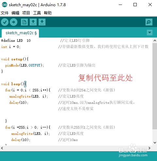This screenshot has width=157, height=161.
Task: Click the comment '//定义LED灯引脚'
Action: (75, 40)
